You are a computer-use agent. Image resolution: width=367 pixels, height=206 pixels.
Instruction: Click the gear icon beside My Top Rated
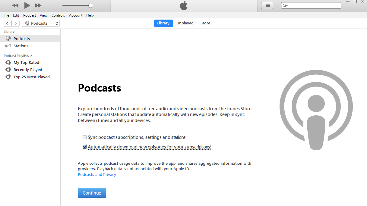[x=8, y=62]
